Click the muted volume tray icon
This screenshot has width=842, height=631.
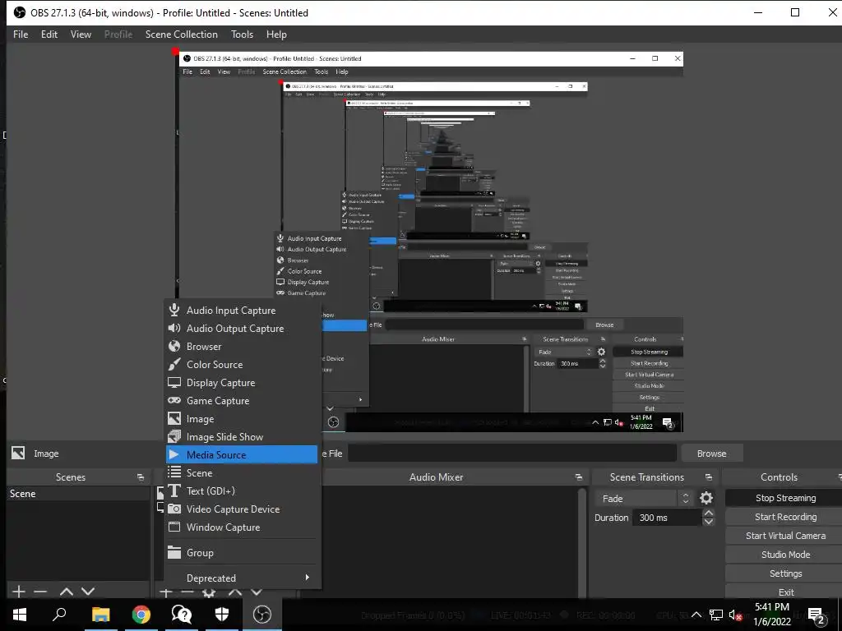pyautogui.click(x=736, y=615)
